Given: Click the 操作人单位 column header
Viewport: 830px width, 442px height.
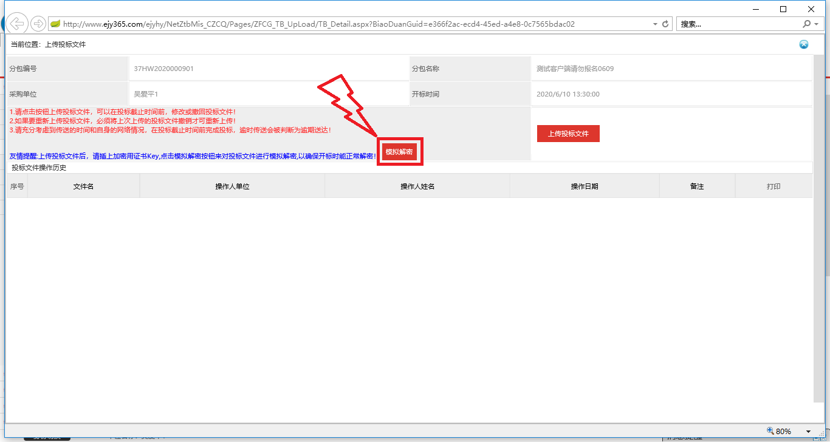Looking at the screenshot, I should [232, 186].
